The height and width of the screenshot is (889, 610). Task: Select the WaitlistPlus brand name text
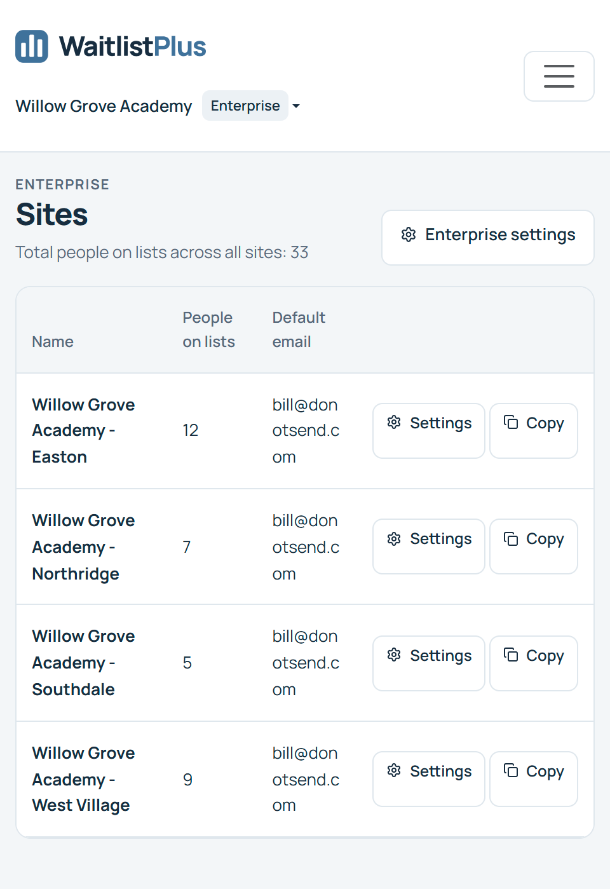133,46
